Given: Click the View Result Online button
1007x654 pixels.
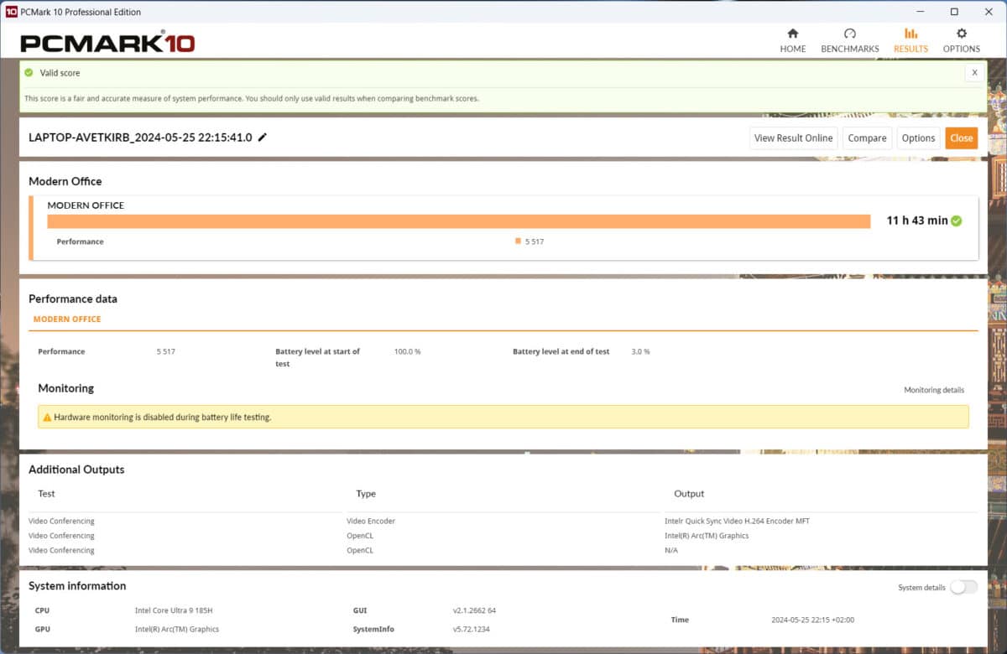Looking at the screenshot, I should coord(793,138).
